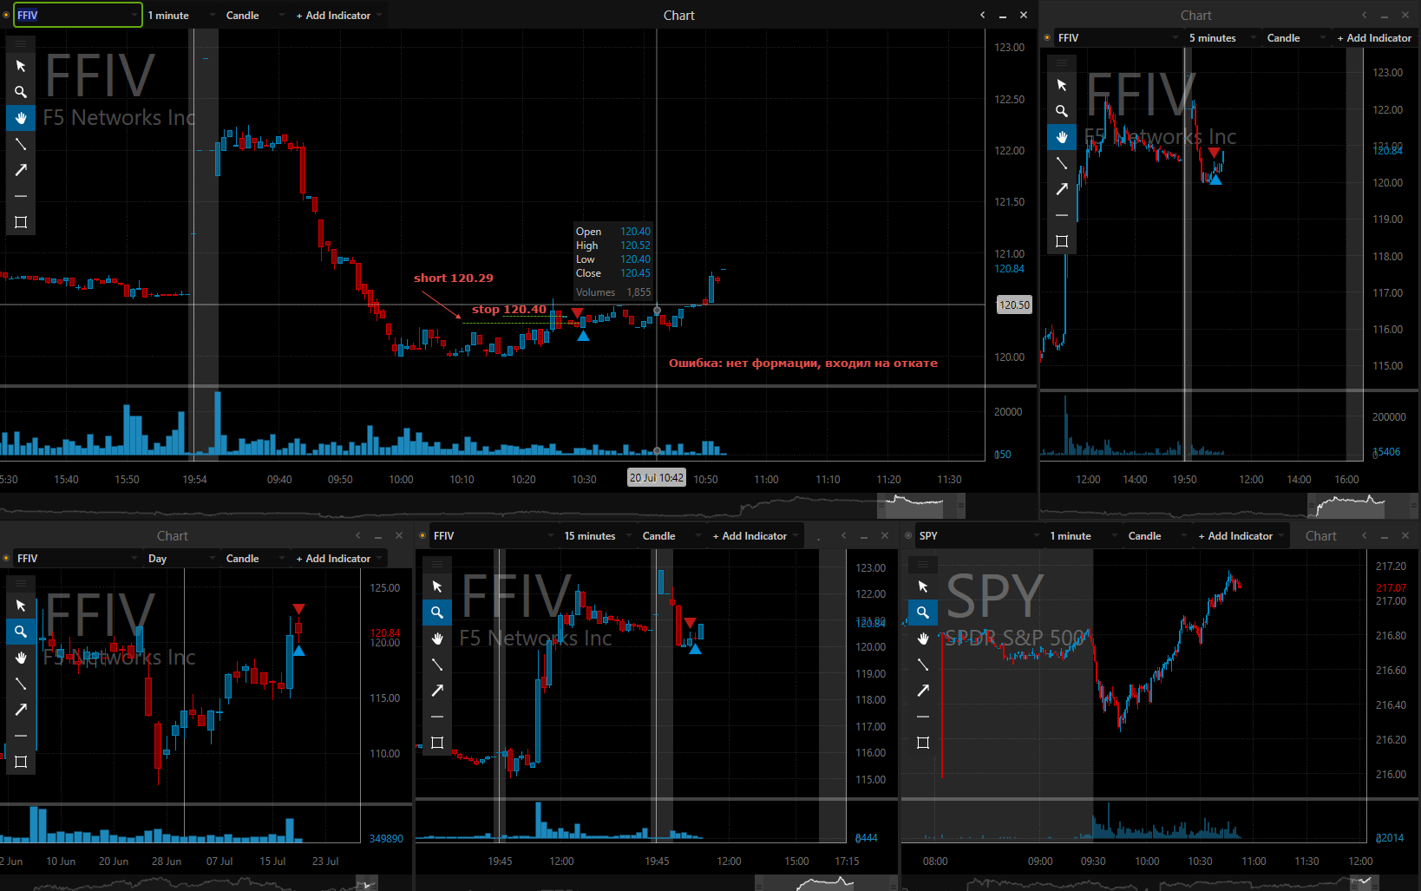Select the arrow tool in the SPY chart

tap(923, 691)
